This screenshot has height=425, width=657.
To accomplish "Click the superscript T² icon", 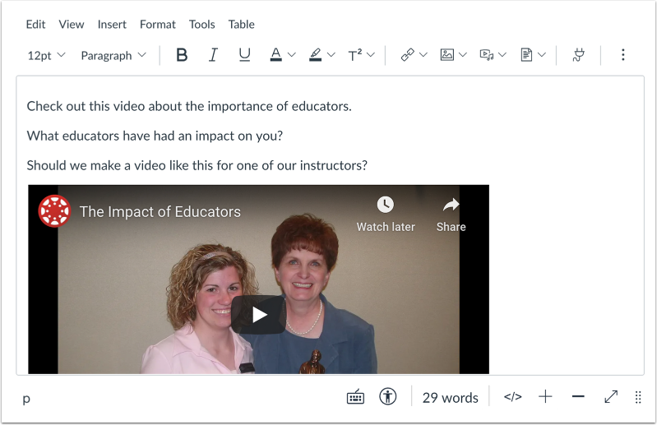I will tap(355, 55).
